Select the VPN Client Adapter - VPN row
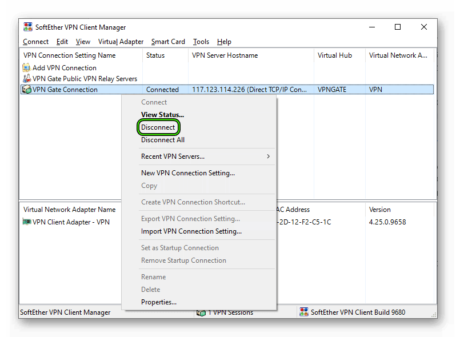The image size is (456, 337). click(x=71, y=222)
